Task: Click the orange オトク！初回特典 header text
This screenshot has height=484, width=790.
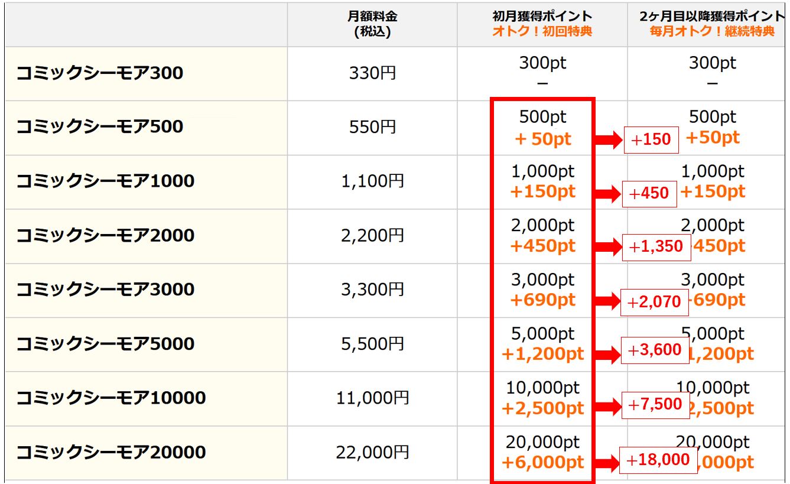Action: 542,31
